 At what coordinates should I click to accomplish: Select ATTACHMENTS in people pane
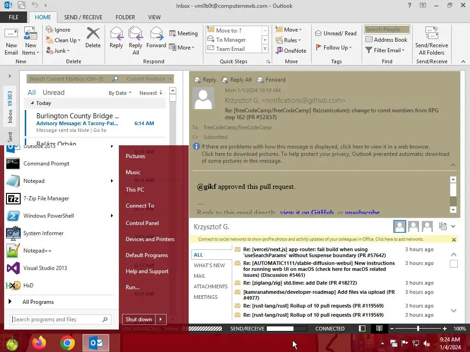210,286
